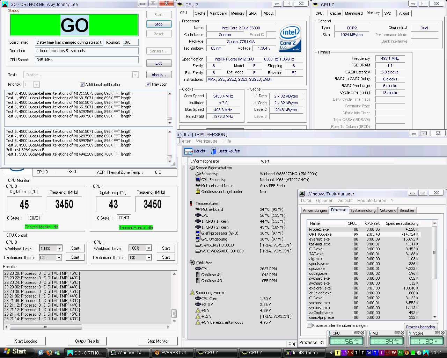
Task: Click the case icon beside Gehäuse #1
Action: pyautogui.click(x=198, y=275)
